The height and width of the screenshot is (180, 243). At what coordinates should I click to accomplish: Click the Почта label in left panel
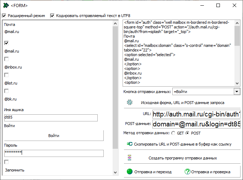[10, 24]
